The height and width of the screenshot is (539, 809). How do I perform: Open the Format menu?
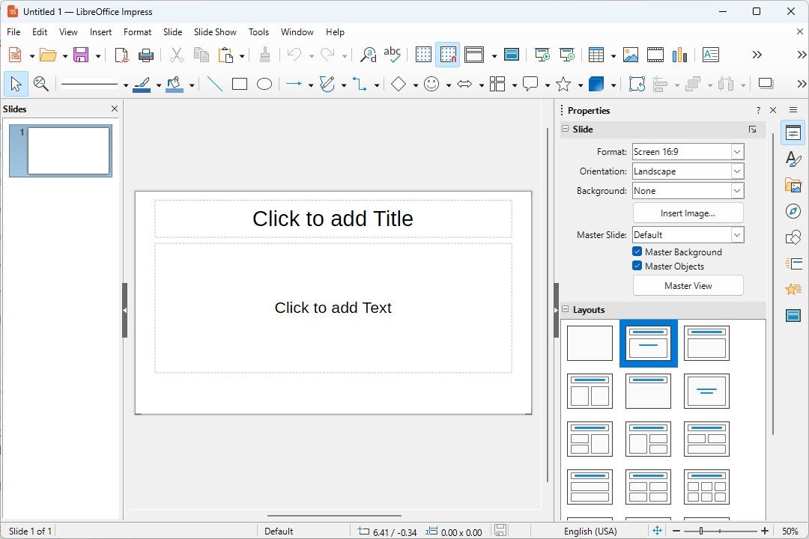[137, 32]
